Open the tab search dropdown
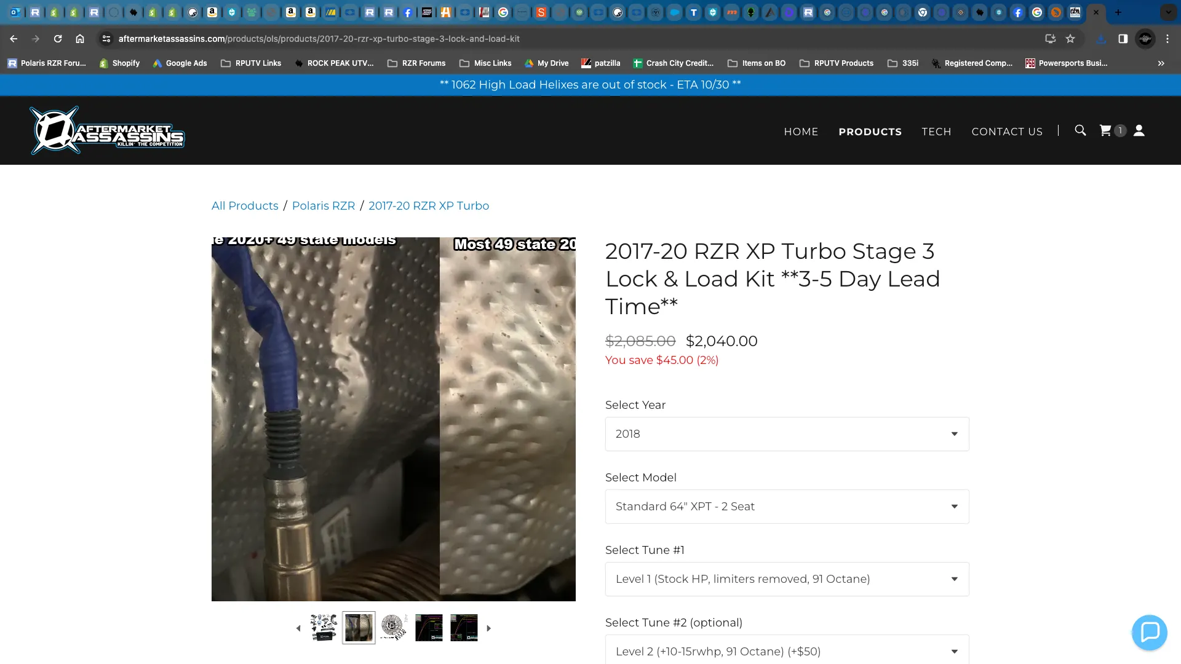Image resolution: width=1181 pixels, height=664 pixels. coord(1168,12)
